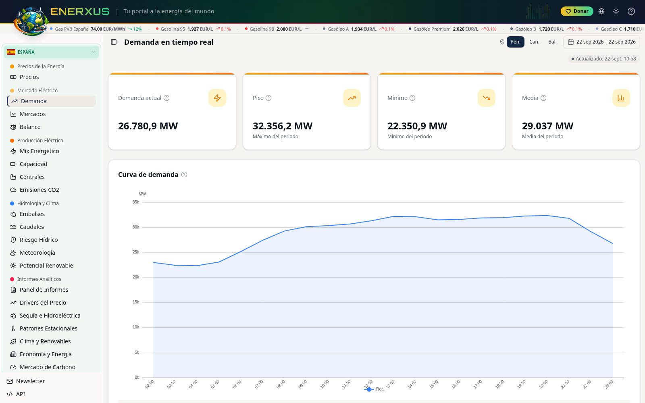Open Precios in the sidebar

[51, 77]
